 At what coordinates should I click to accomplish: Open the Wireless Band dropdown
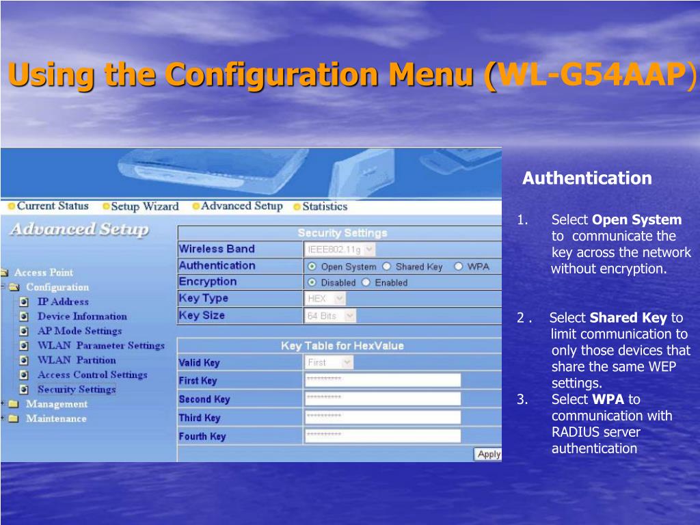[x=340, y=250]
